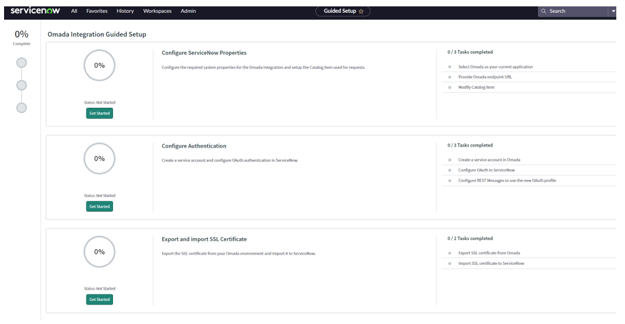
Task: Click description about creating a service account
Action: pyautogui.click(x=230, y=160)
